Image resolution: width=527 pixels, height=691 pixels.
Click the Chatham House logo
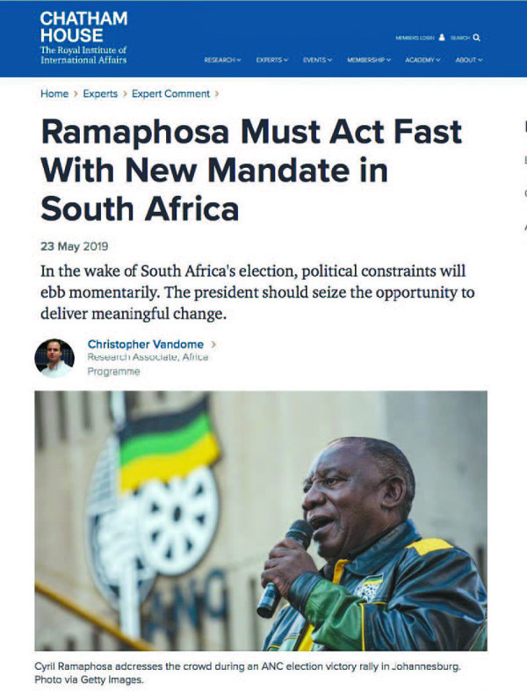[83, 37]
